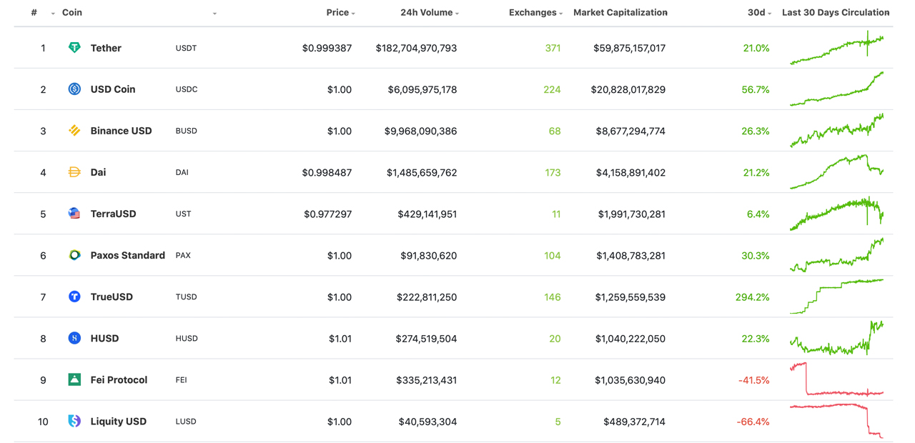View TerraUSD's 11 exchanges
The height and width of the screenshot is (443, 915).
tap(556, 214)
